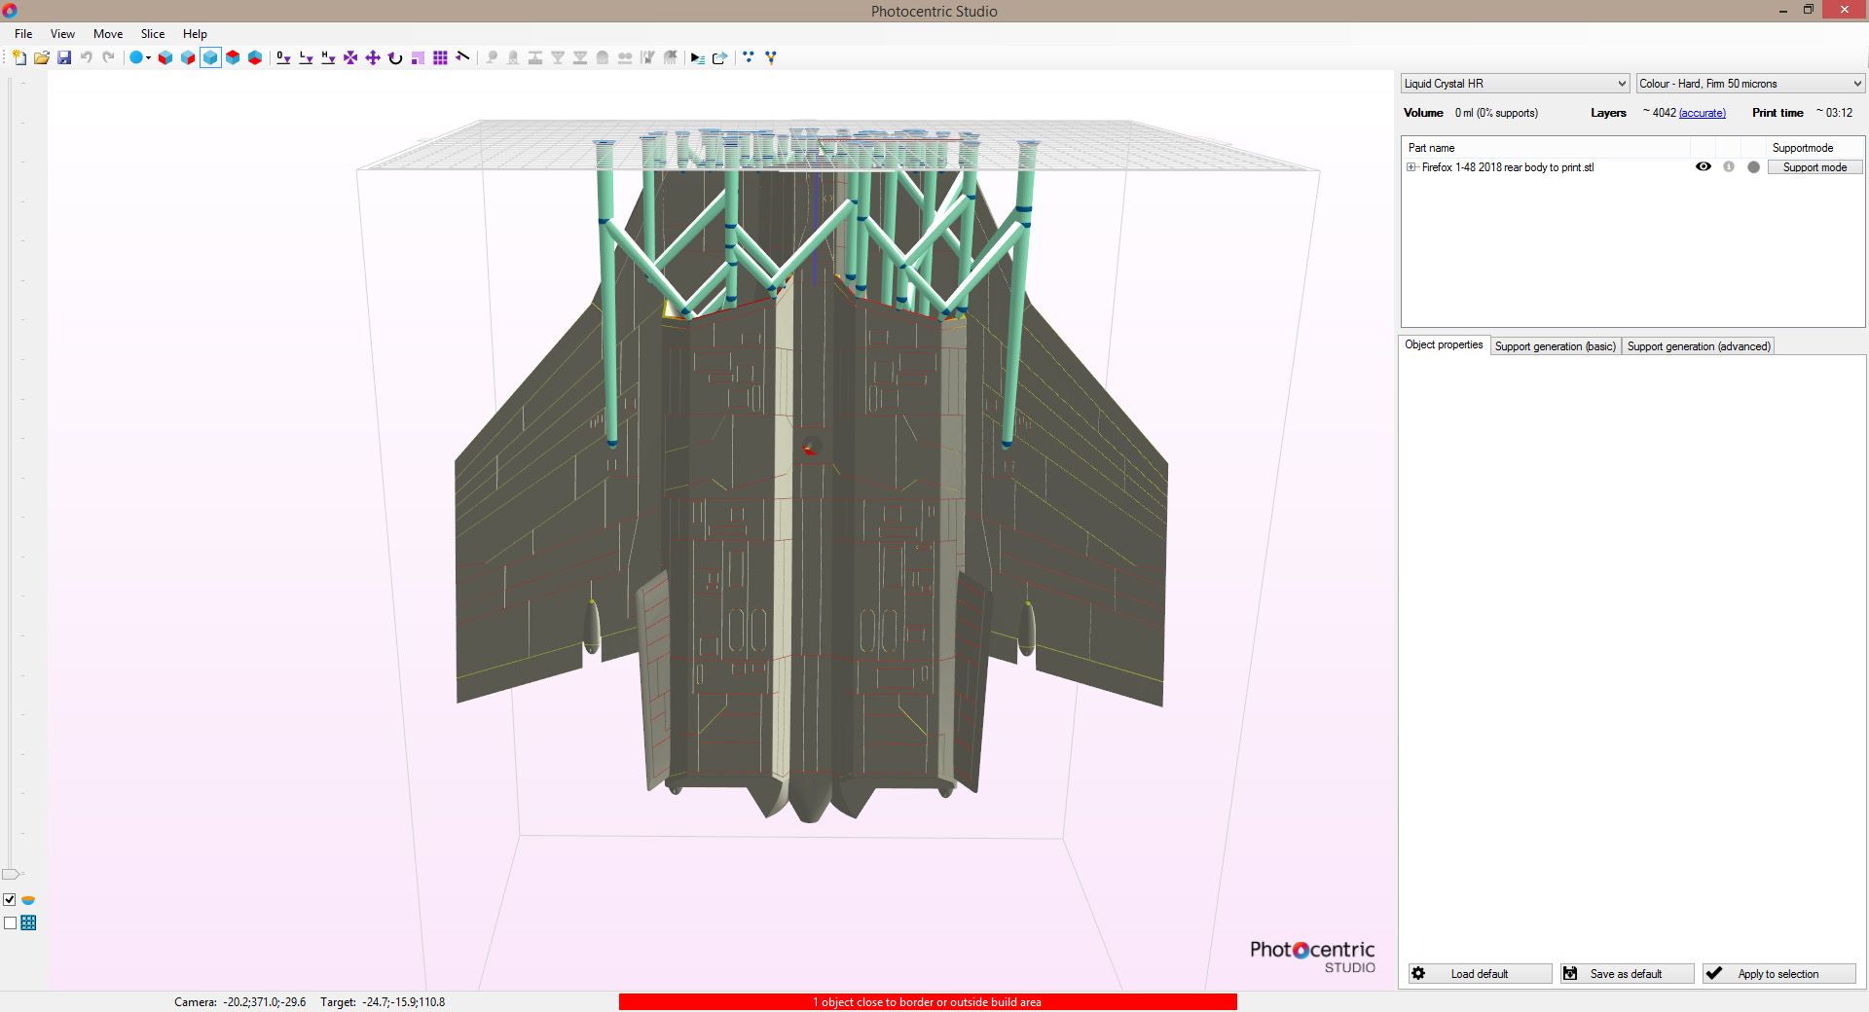Click the 'H' height placement icon
Image resolution: width=1869 pixels, height=1012 pixels.
click(328, 57)
